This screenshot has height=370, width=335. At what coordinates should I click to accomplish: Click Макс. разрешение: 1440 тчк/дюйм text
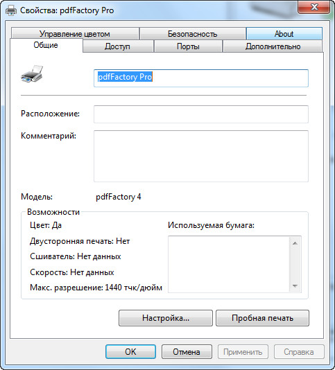tap(96, 288)
